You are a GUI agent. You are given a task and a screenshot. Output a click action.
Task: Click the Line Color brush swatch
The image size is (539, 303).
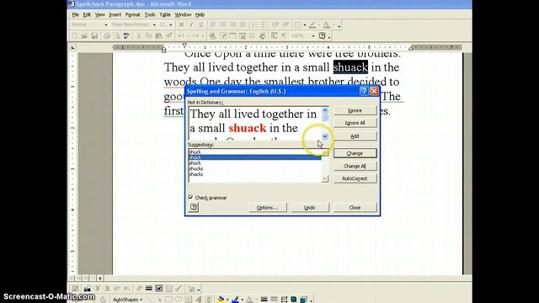tap(235, 300)
